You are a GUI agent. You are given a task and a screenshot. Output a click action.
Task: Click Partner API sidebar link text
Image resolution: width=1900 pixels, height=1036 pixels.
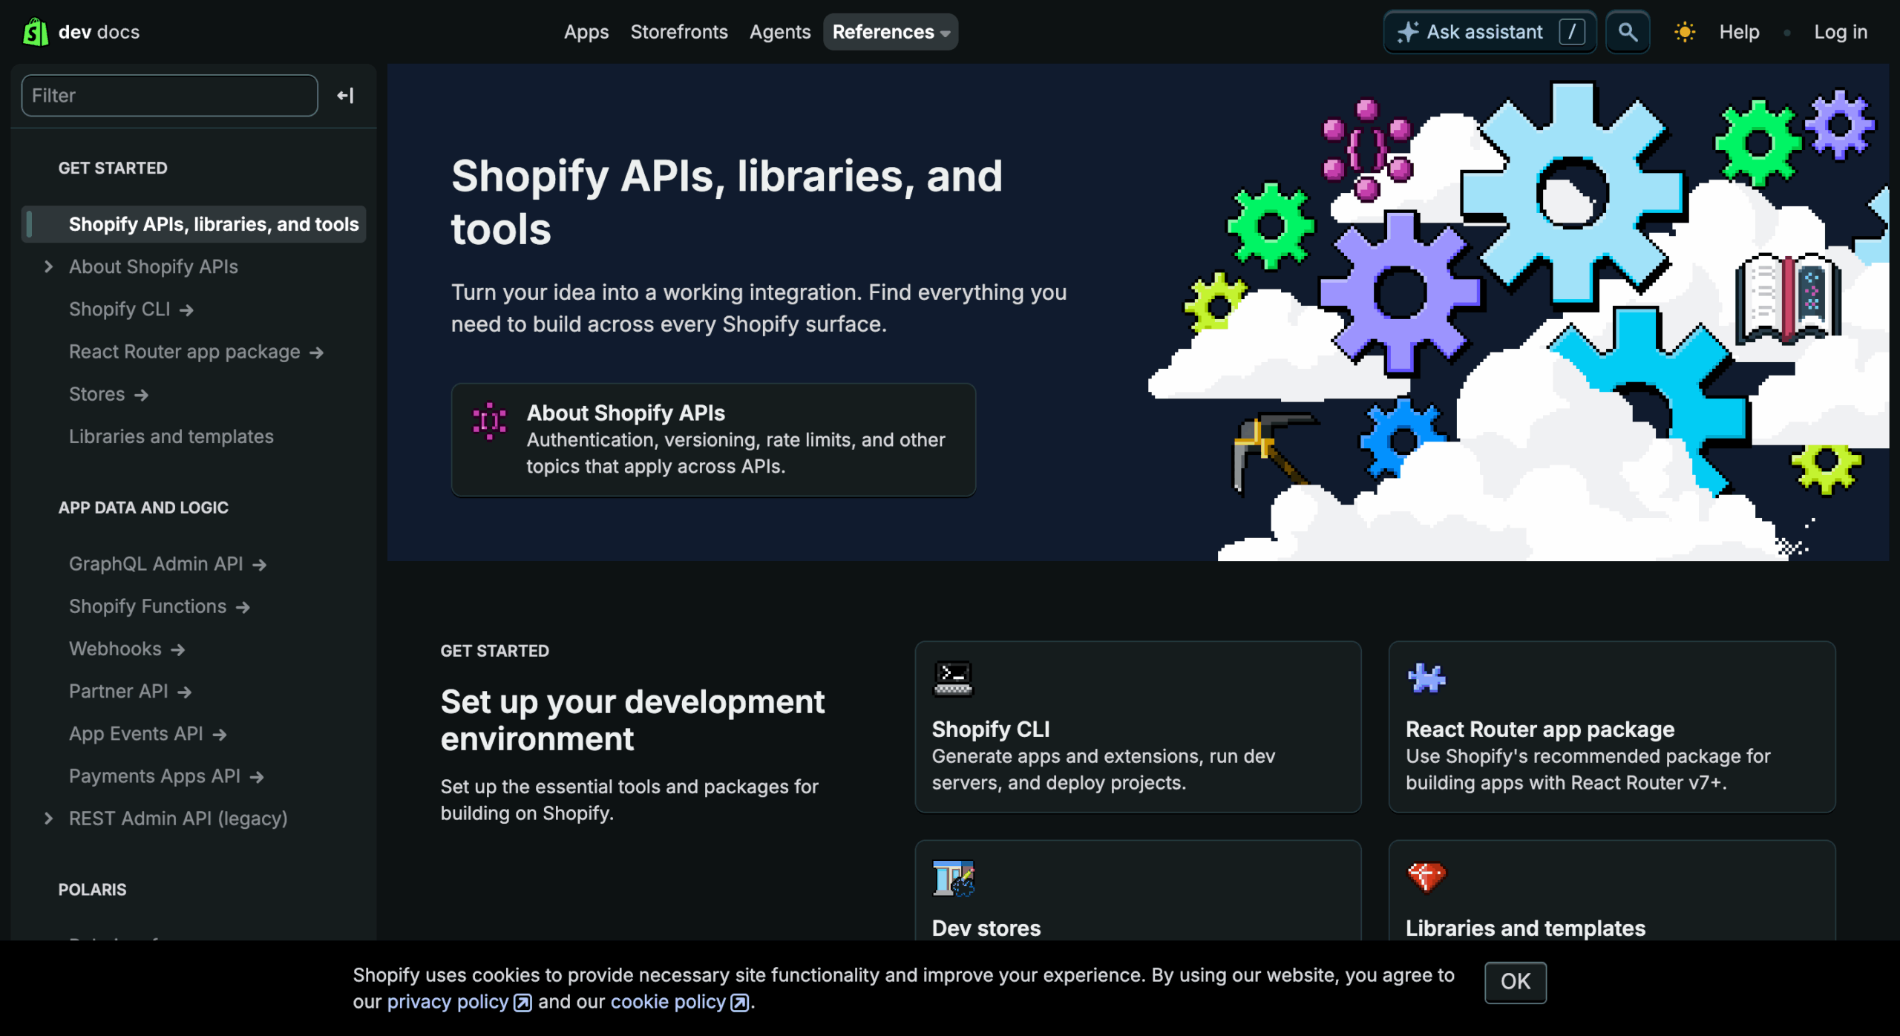tap(119, 691)
